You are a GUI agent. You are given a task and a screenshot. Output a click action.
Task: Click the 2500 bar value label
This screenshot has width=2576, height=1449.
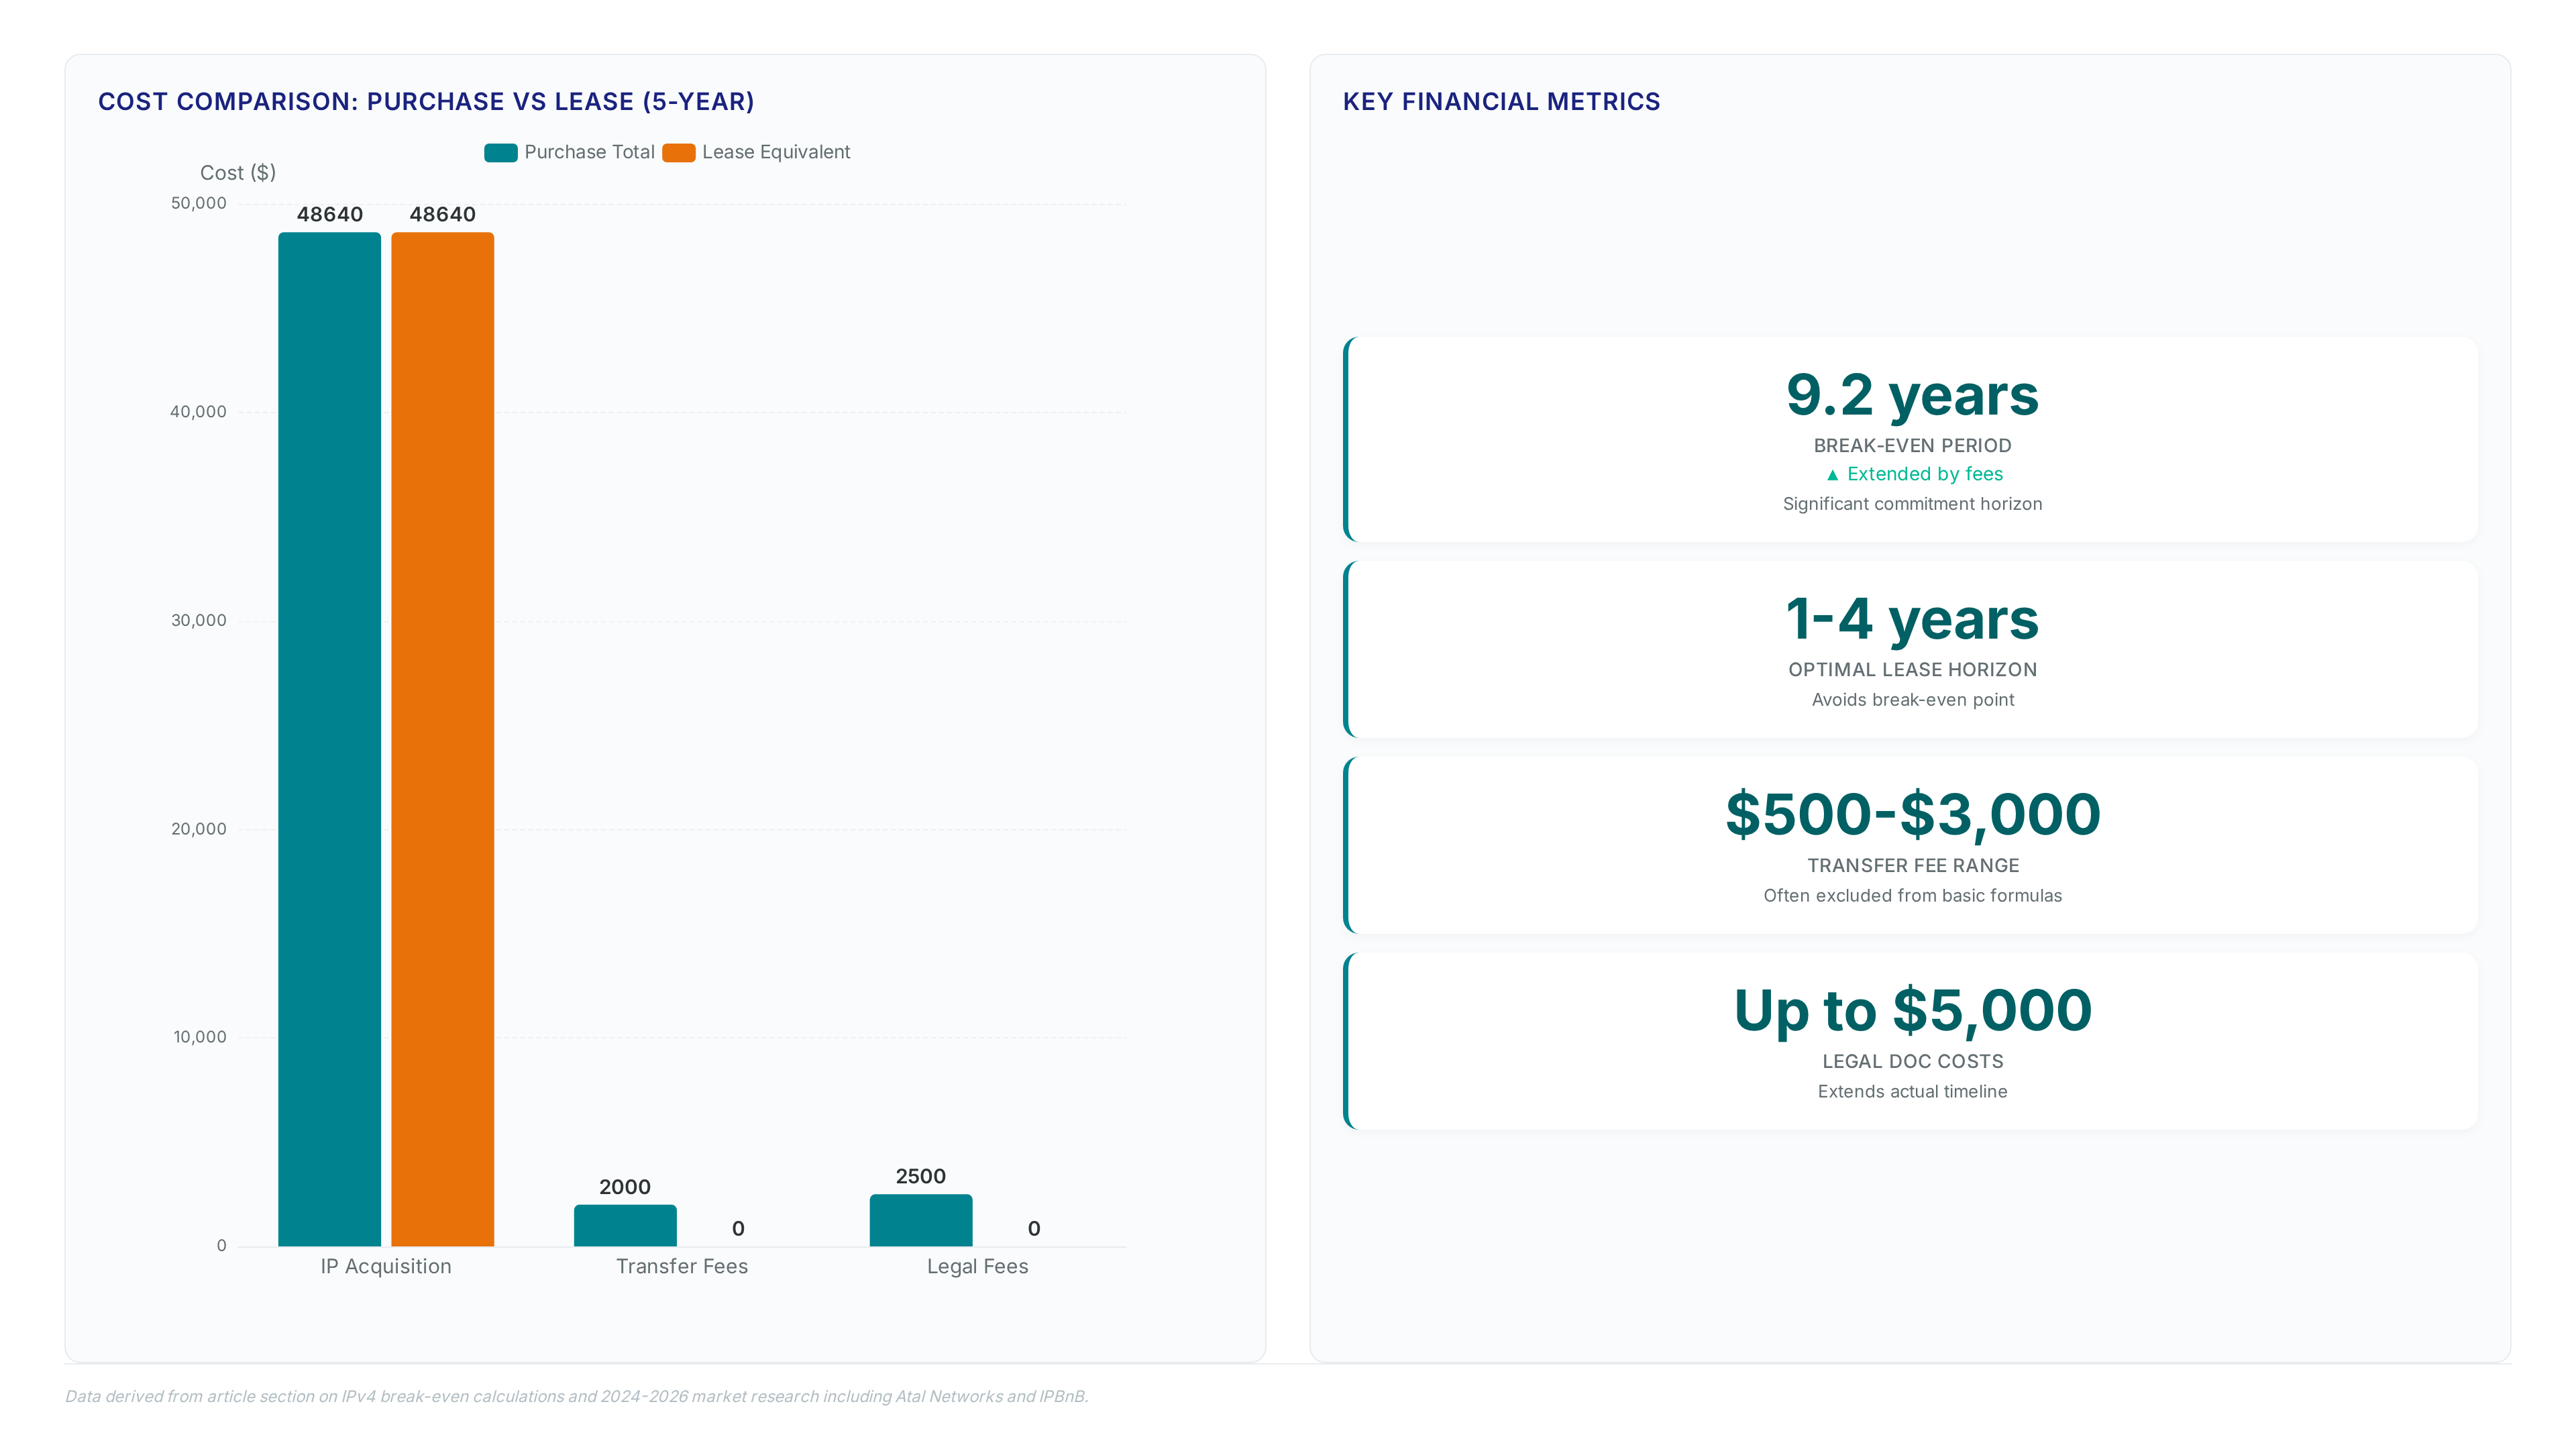[921, 1176]
